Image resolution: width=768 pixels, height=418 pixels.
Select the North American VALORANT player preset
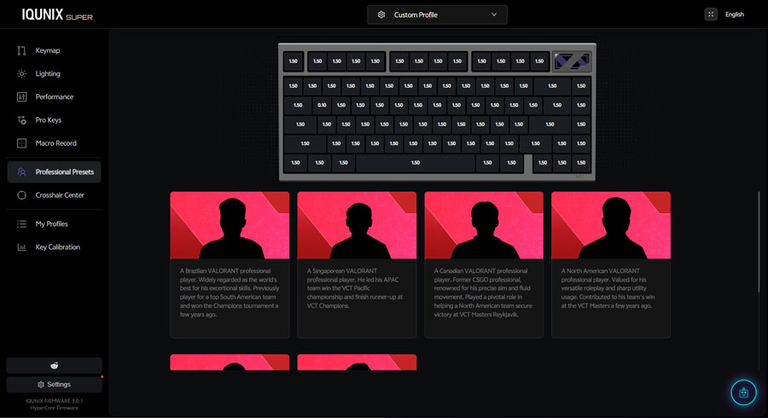tap(611, 264)
